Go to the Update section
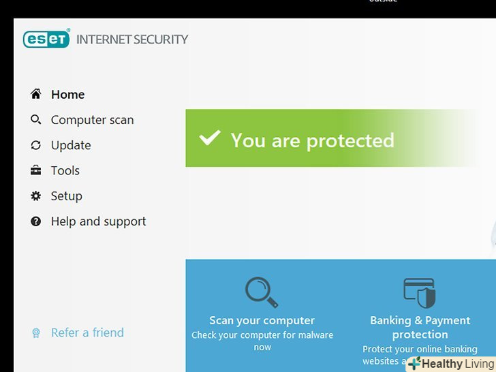Screen dimensions: 496x372 [71, 145]
